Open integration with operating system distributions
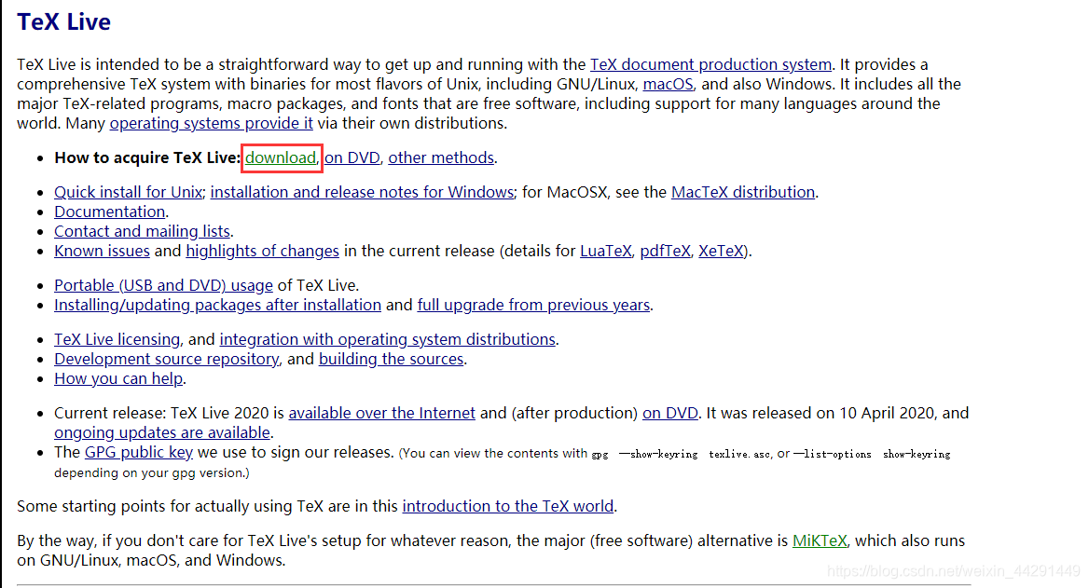Viewport: 1089px width, 588px height. click(388, 339)
